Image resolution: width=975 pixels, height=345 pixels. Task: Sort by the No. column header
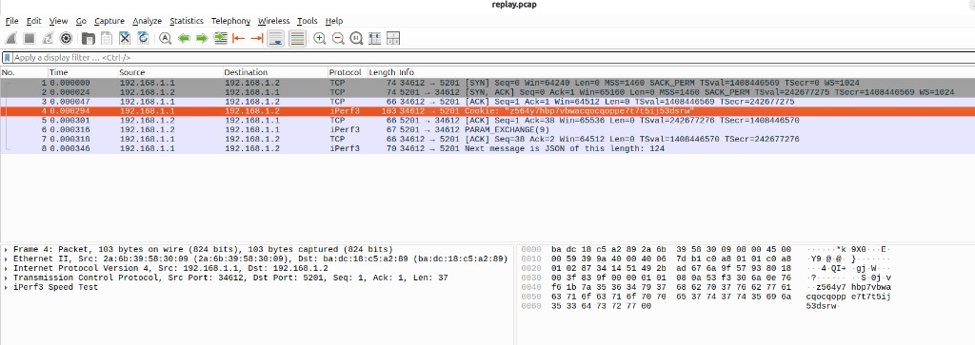pos(24,72)
